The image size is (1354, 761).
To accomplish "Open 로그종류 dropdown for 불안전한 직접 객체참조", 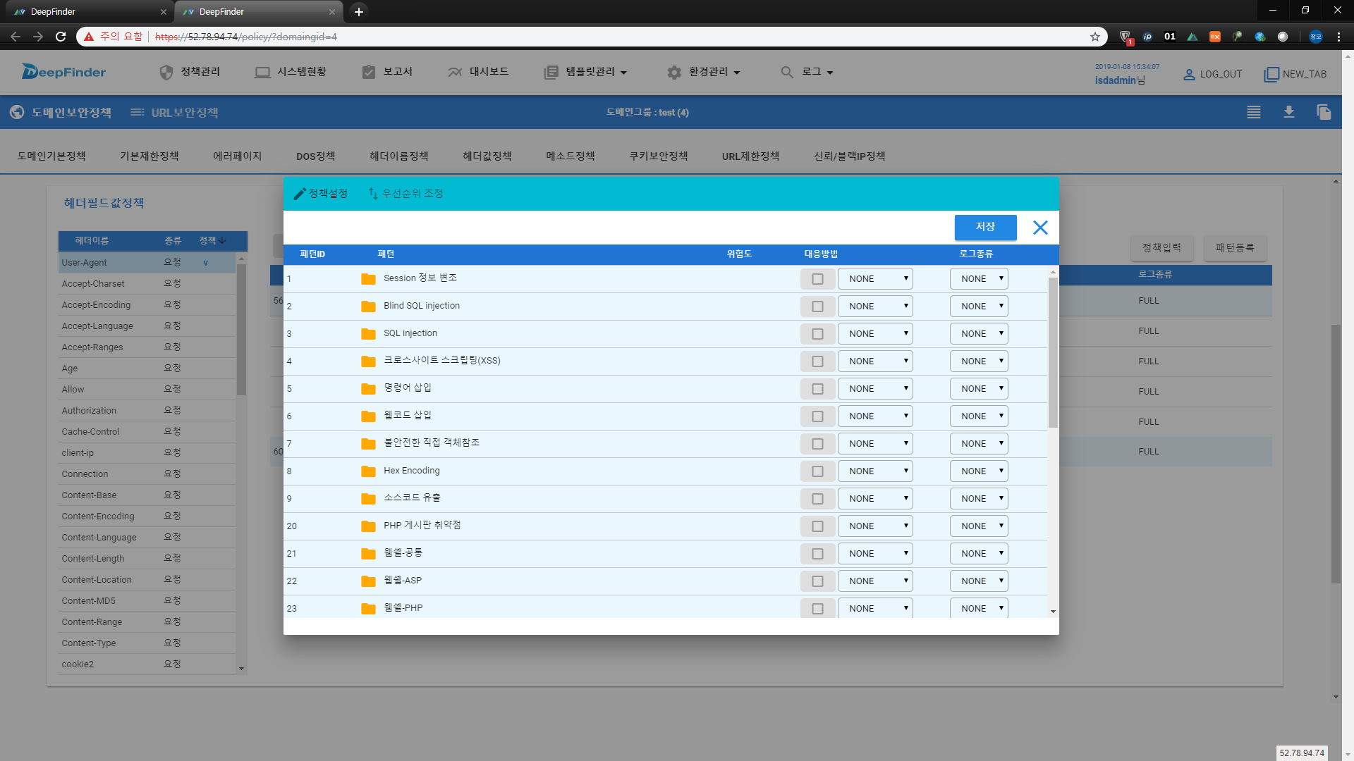I will click(x=979, y=444).
